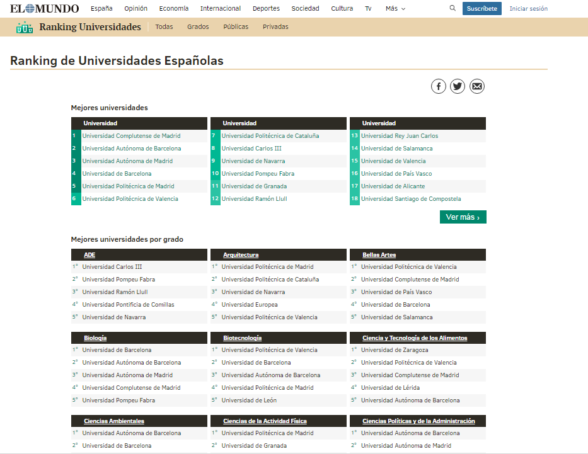This screenshot has height=454, width=588.
Task: Open Sociedad section
Action: coord(305,8)
